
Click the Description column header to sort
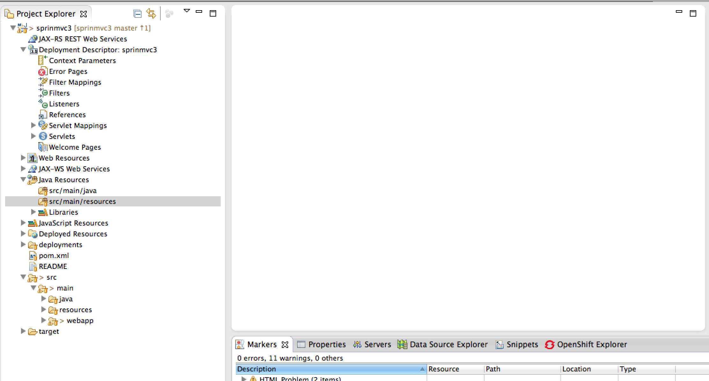click(x=257, y=369)
